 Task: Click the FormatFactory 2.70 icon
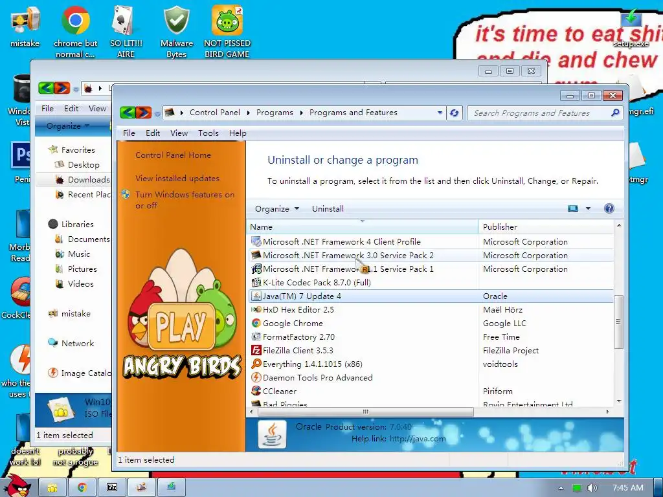[256, 337]
